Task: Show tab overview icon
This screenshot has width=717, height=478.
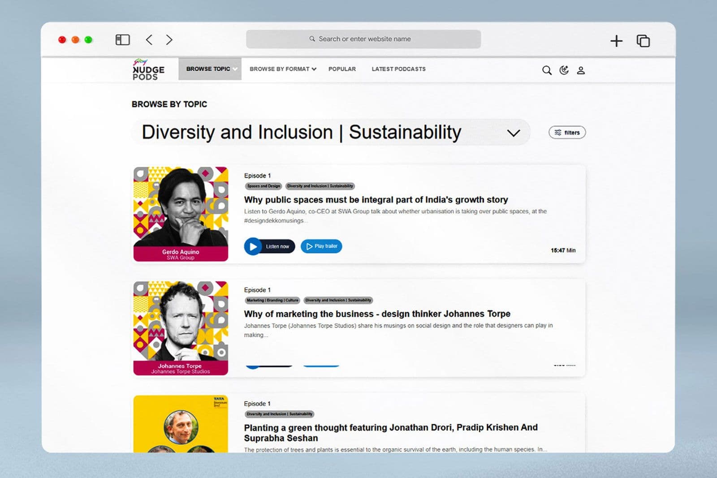Action: coord(643,41)
